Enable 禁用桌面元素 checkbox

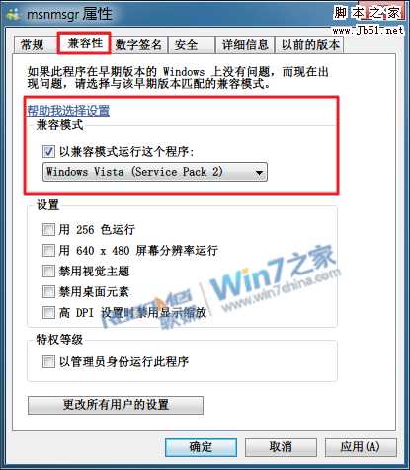pyautogui.click(x=48, y=291)
